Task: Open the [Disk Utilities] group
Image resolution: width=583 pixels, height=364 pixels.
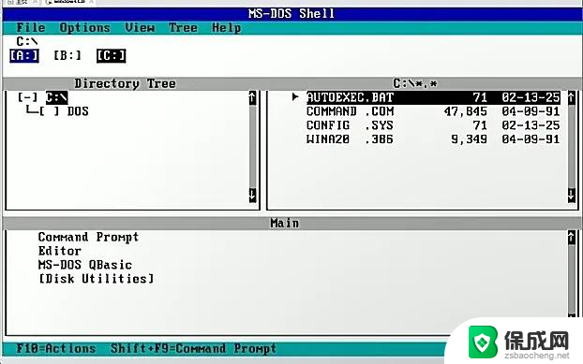Action: coord(97,279)
